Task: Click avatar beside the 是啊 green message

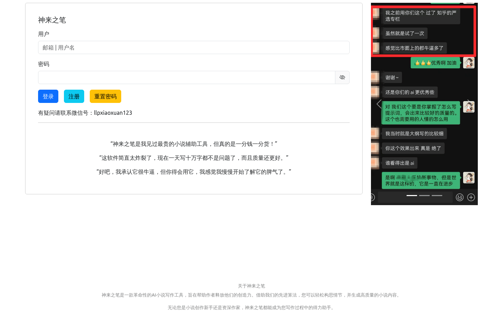Action: coord(469,178)
